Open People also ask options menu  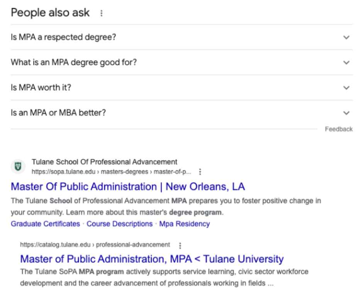coord(101,13)
